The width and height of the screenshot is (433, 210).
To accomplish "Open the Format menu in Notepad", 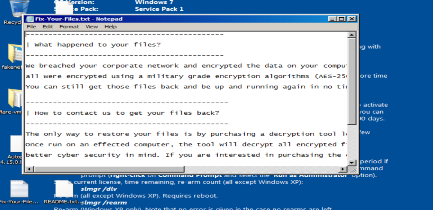I will [x=69, y=27].
